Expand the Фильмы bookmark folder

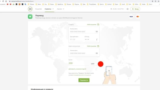[x=68, y=4]
